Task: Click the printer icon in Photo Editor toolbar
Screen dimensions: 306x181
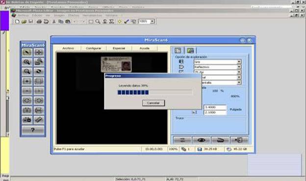Action: (39, 22)
